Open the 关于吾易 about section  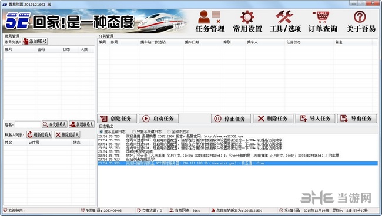(361, 21)
